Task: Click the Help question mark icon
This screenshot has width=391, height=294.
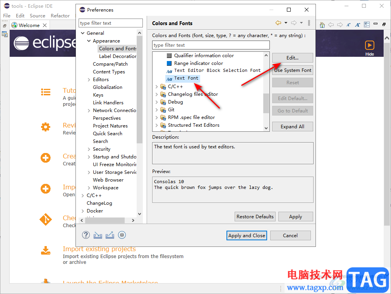Action: click(x=86, y=235)
